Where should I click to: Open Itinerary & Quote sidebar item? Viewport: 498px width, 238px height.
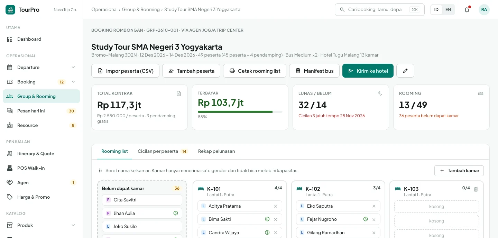[41, 153]
